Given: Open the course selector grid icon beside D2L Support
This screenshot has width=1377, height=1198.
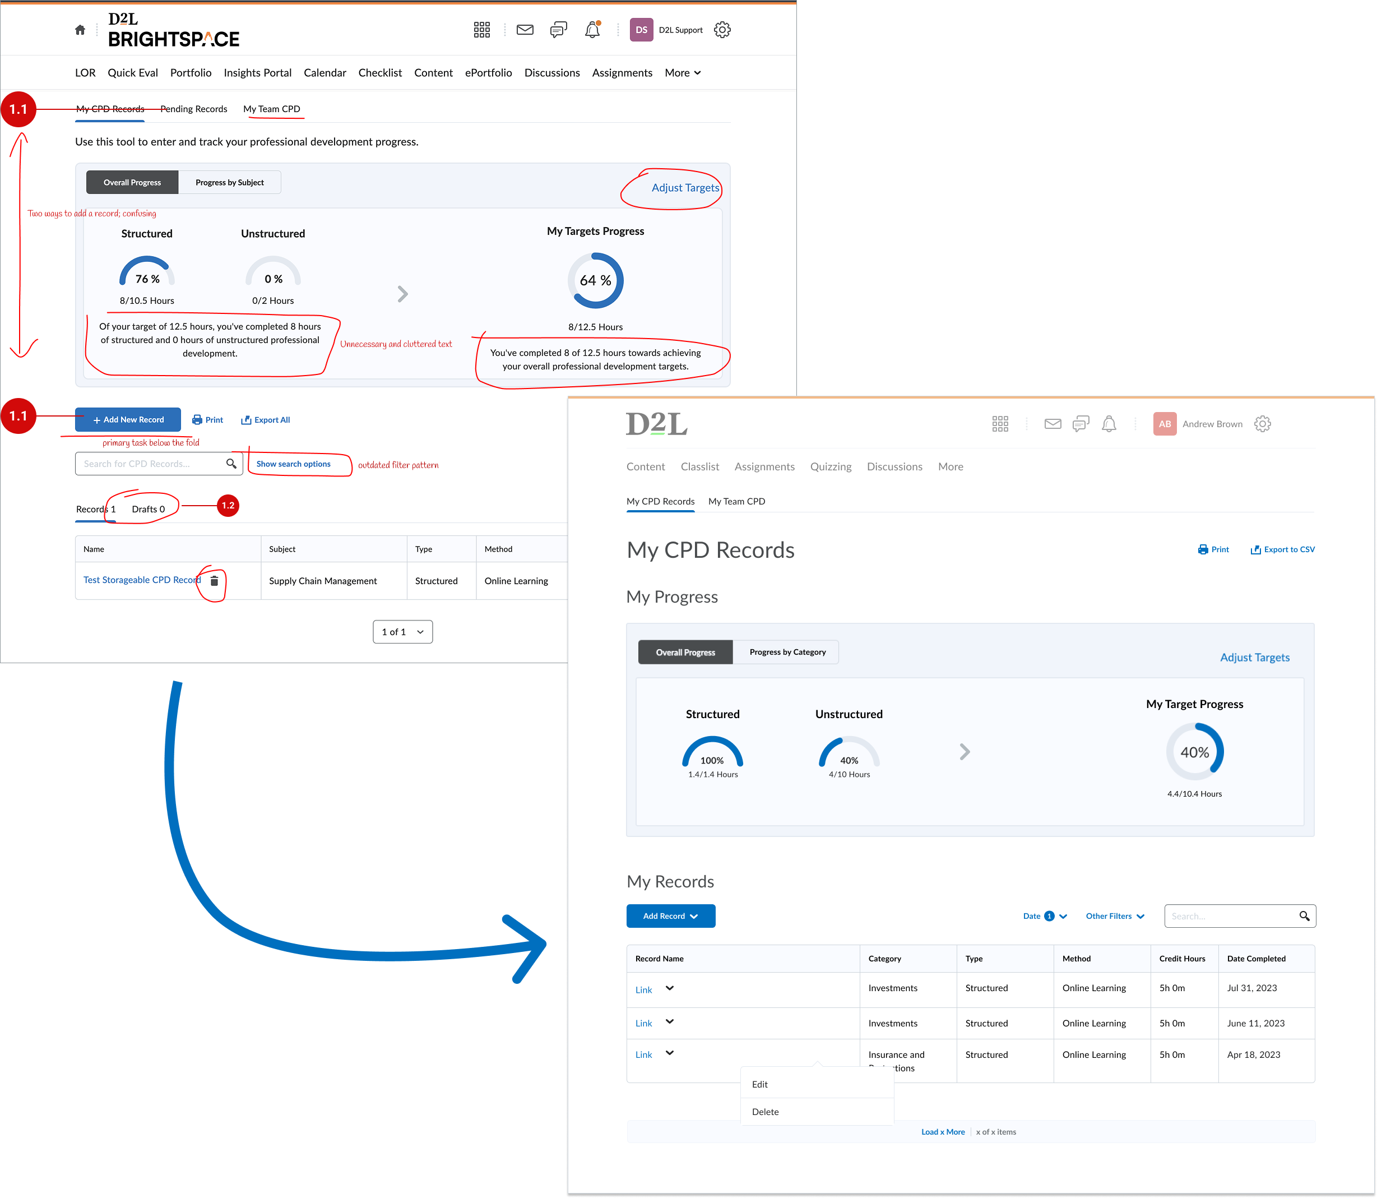Looking at the screenshot, I should 481,30.
